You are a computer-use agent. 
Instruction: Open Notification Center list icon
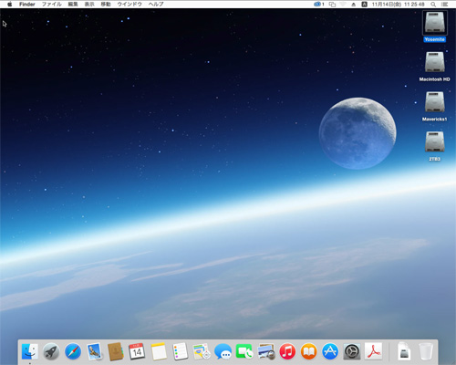[x=444, y=5]
